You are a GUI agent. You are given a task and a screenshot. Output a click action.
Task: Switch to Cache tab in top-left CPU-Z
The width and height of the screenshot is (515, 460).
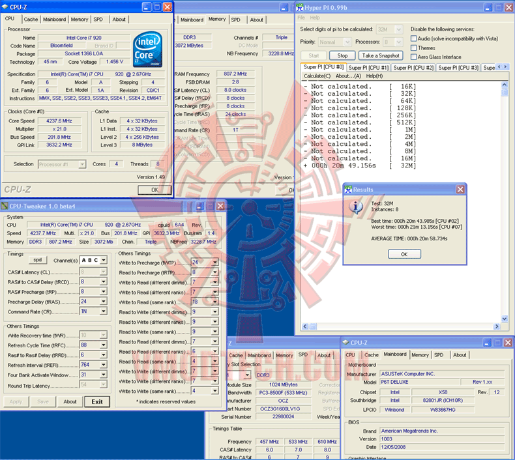click(31, 20)
